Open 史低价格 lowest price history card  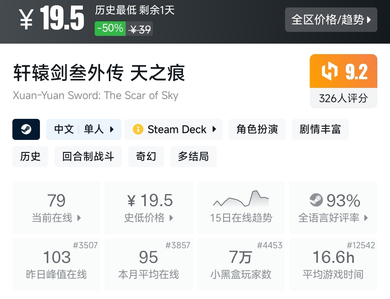(x=149, y=208)
